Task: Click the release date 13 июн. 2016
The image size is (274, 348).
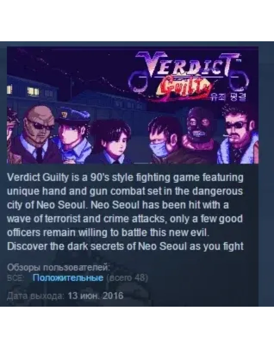Action: pyautogui.click(x=95, y=296)
